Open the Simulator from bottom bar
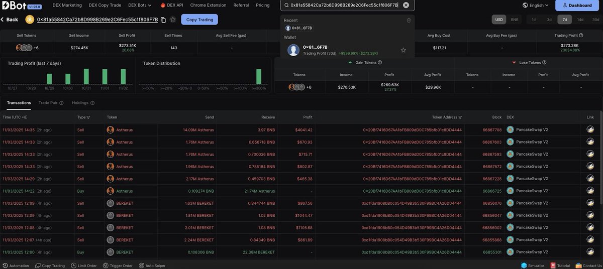 532,265
